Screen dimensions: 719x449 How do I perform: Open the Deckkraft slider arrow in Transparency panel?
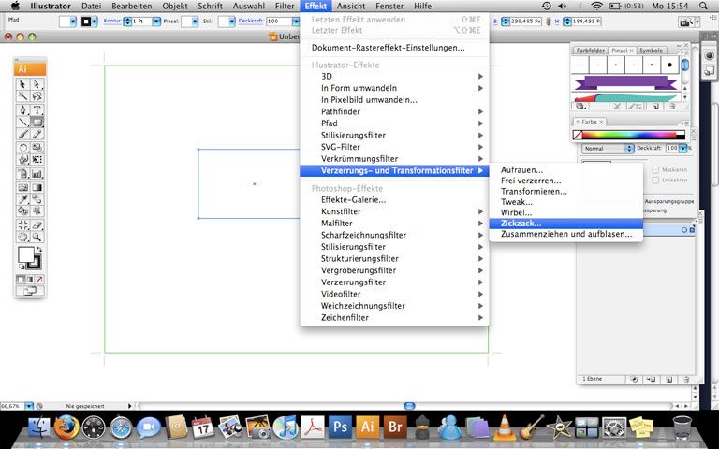pos(683,149)
